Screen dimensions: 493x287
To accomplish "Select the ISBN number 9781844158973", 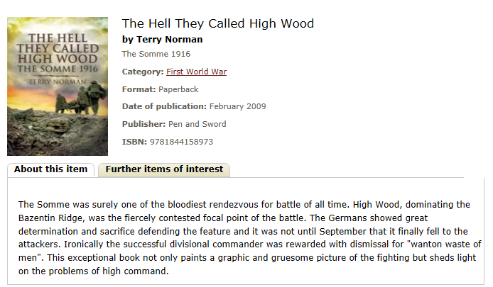I will click(181, 142).
